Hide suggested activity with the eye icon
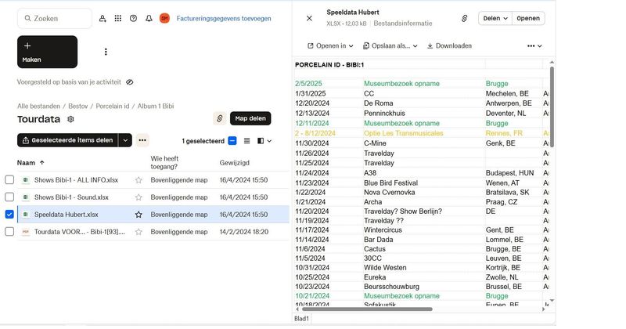 point(130,81)
